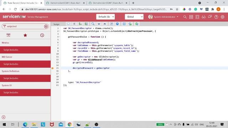Fold function at line 4 arrow

click(x=59, y=37)
